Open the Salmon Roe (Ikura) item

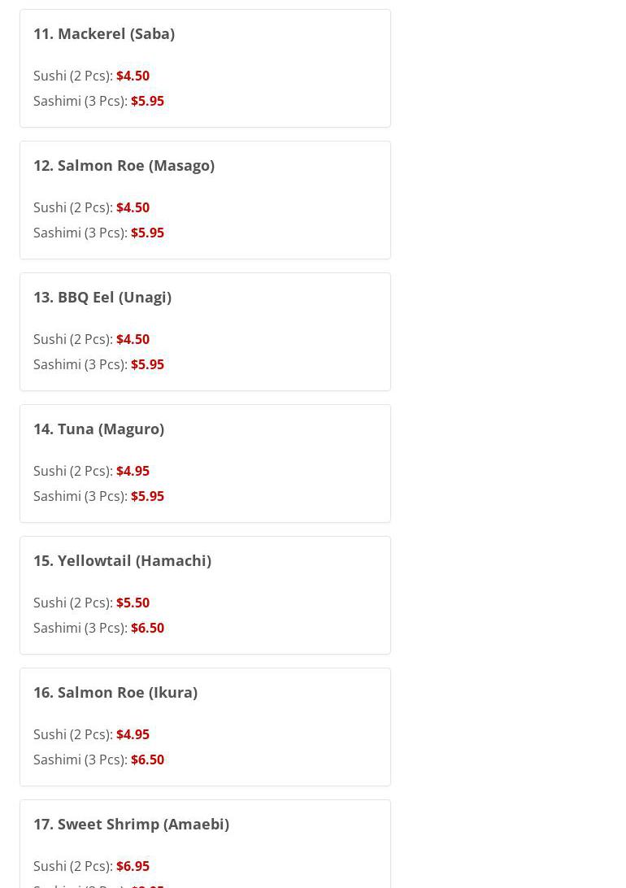coord(115,693)
